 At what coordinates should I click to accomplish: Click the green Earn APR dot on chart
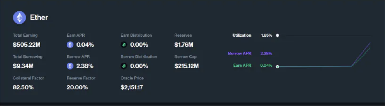(x=277, y=66)
